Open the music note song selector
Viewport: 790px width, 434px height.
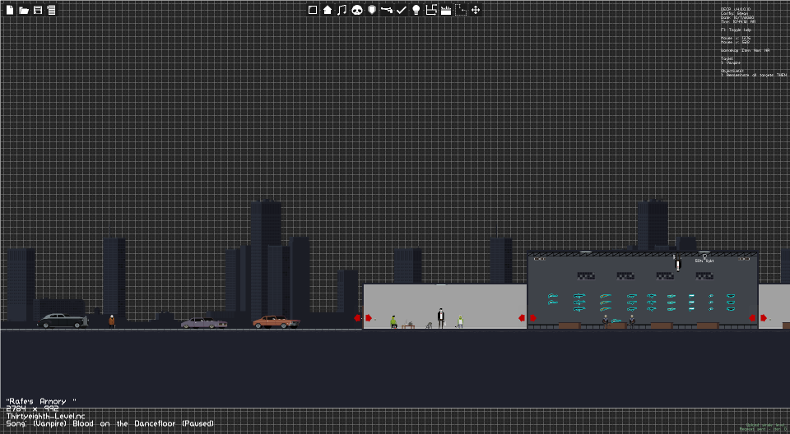[342, 10]
